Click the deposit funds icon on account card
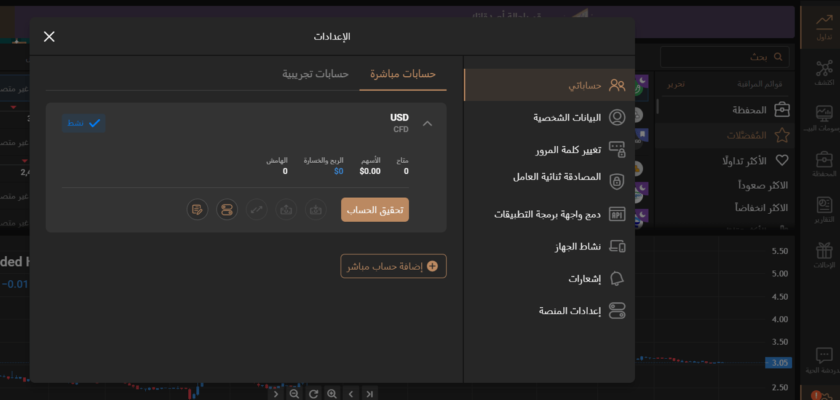Image resolution: width=840 pixels, height=400 pixels. (315, 210)
